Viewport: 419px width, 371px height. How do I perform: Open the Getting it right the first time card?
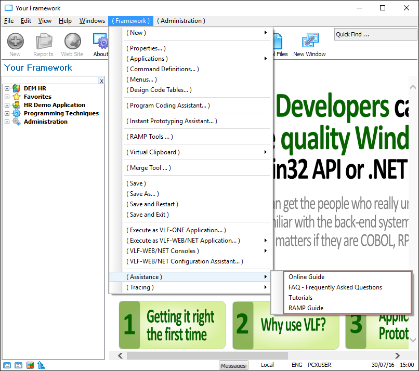173,325
